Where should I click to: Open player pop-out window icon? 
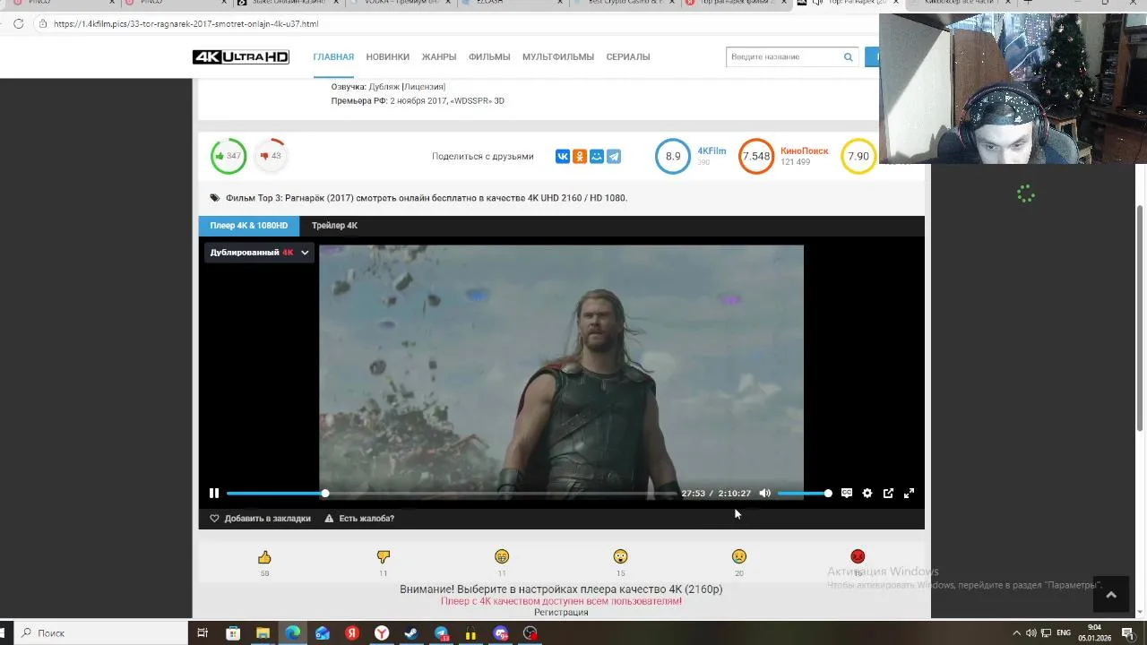click(x=888, y=494)
